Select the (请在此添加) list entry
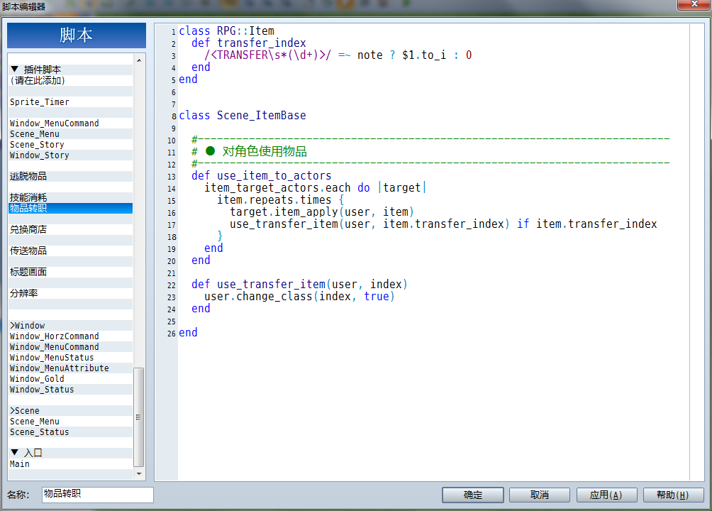 70,80
